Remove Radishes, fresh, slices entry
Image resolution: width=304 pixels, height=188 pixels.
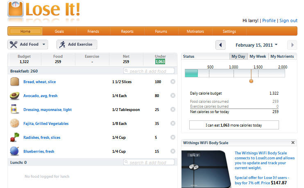(x=173, y=137)
